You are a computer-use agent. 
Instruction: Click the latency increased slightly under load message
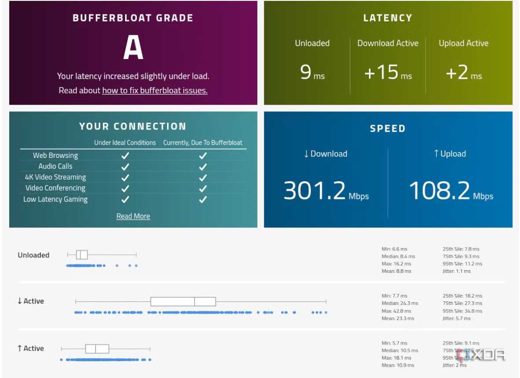(133, 76)
